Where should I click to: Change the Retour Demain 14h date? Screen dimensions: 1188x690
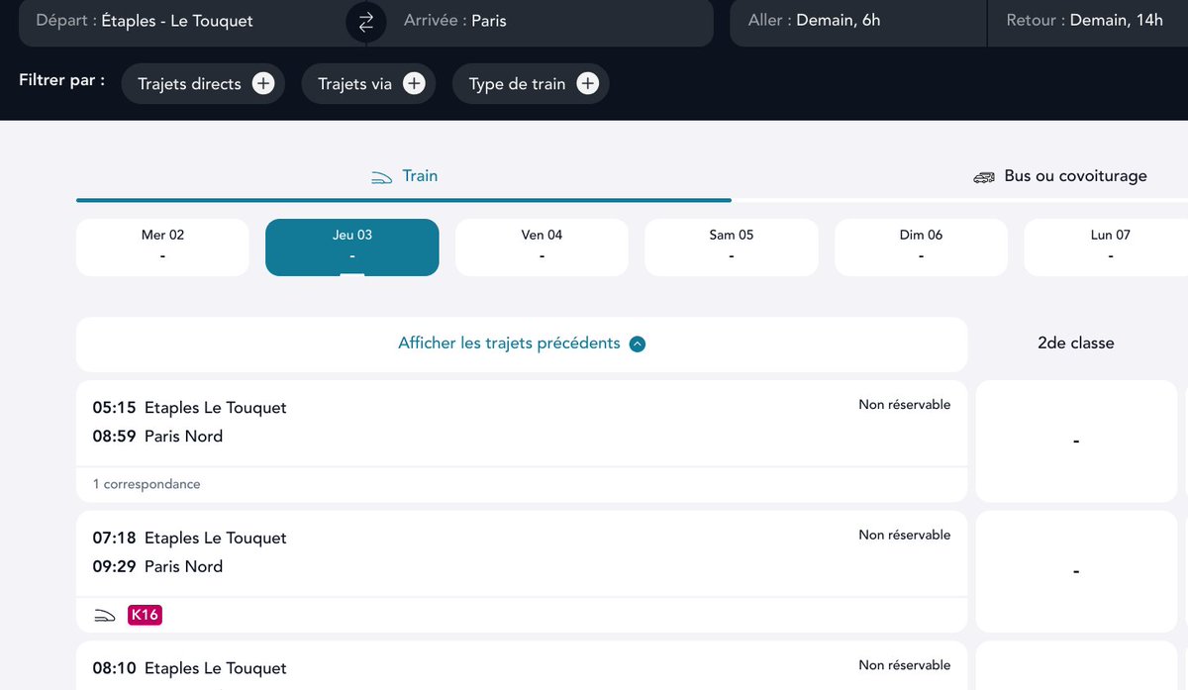pyautogui.click(x=1088, y=21)
